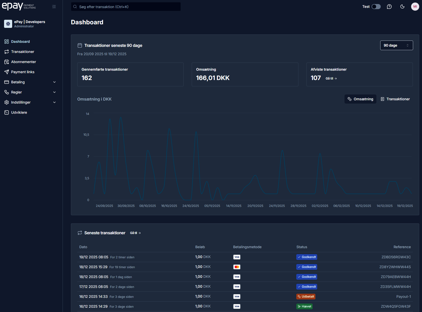Open the Udviklere section

(x=19, y=112)
